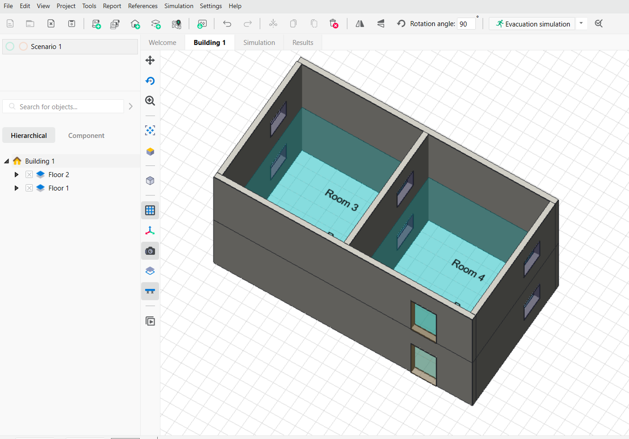The image size is (629, 439).
Task: Switch to Component view button
Action: pos(86,136)
